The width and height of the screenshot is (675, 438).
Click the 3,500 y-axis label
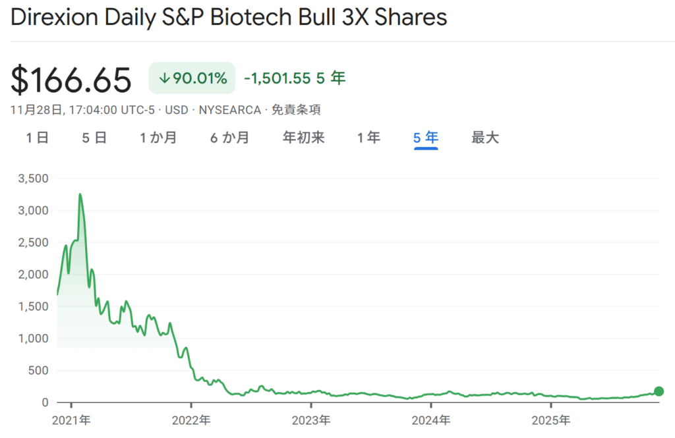click(x=34, y=178)
